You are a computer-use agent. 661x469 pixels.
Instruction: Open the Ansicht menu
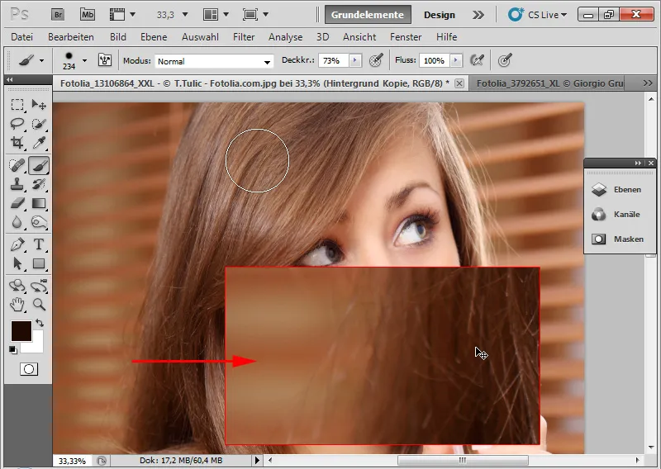click(359, 37)
